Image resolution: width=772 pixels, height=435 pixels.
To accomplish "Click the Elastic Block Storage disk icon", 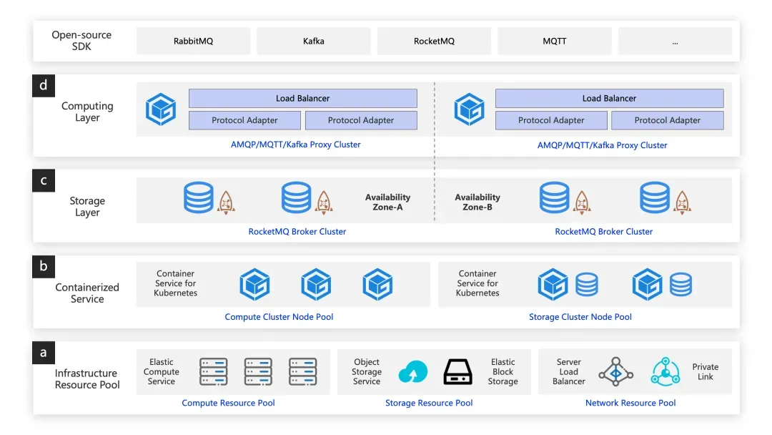I will click(x=458, y=371).
